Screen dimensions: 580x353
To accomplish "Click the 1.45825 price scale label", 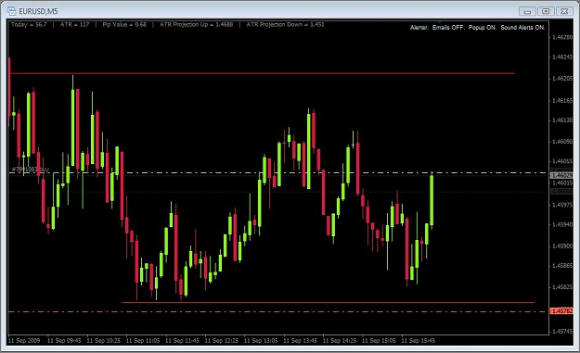I will (561, 287).
